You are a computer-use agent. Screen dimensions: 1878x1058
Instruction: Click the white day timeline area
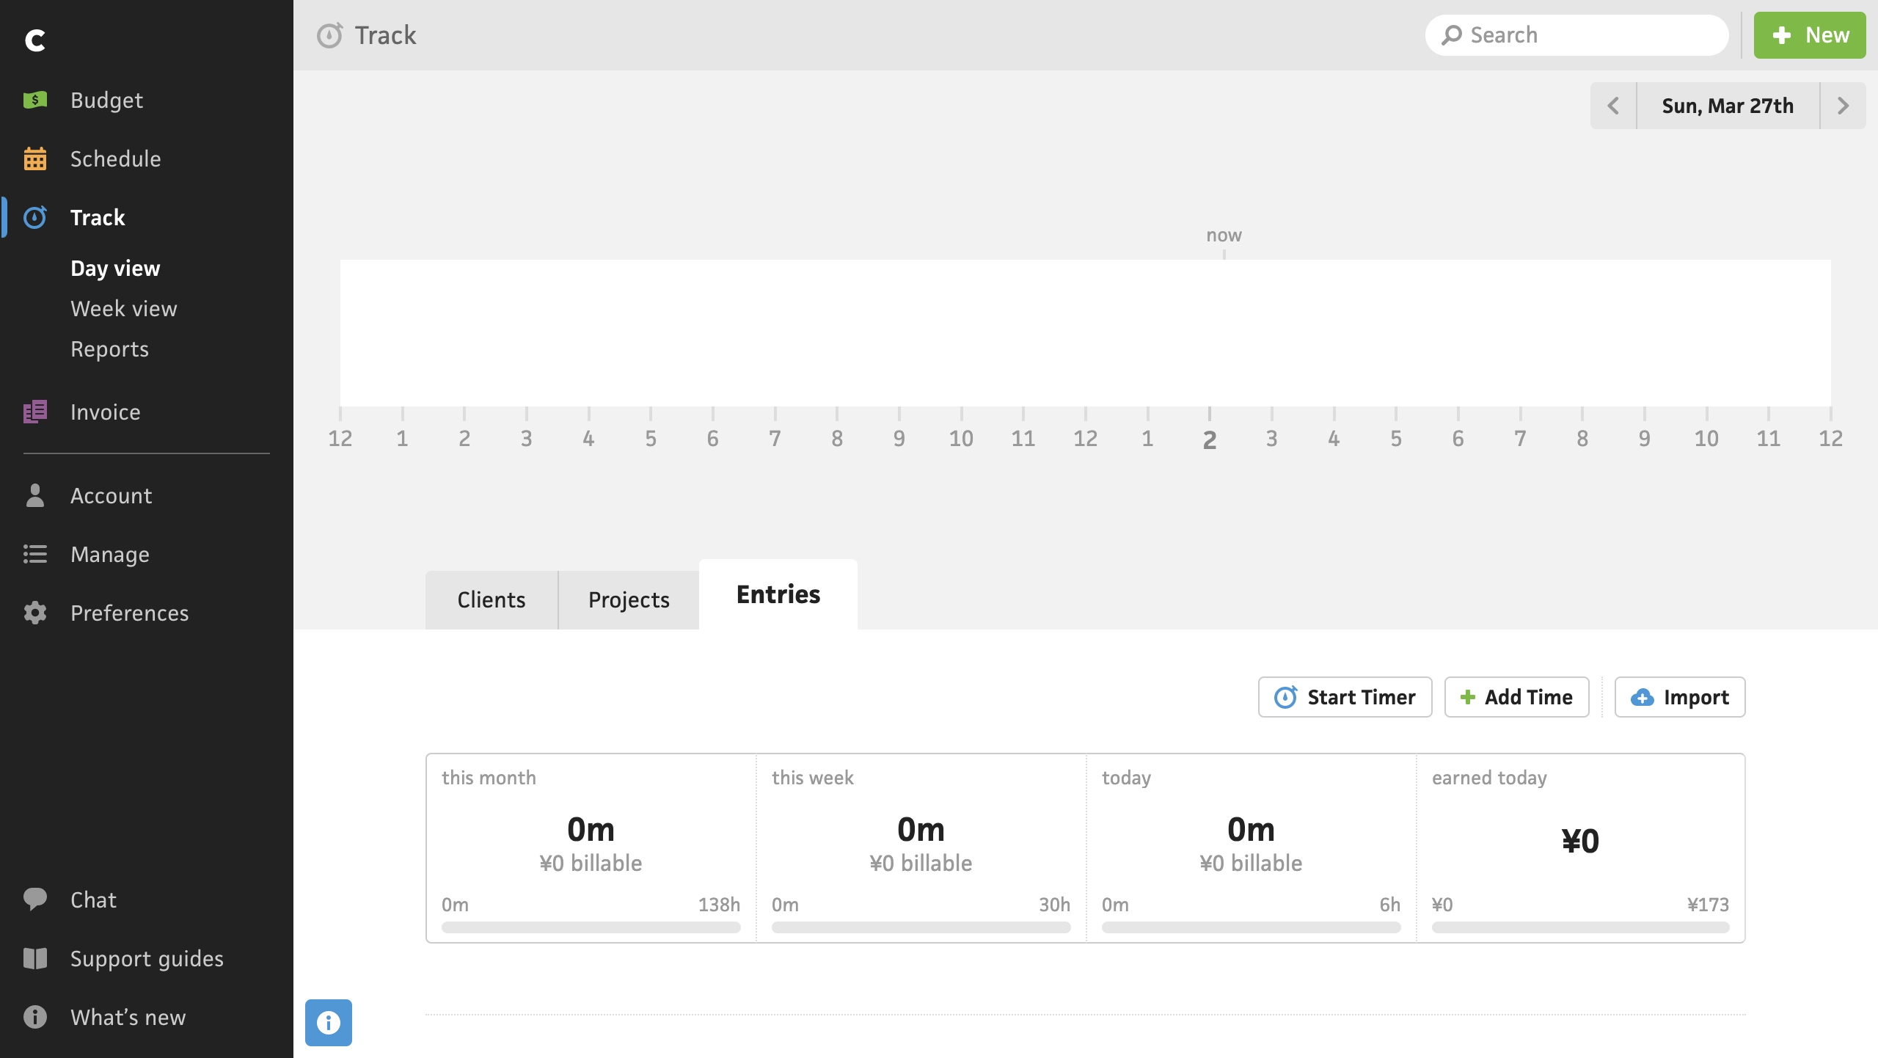[x=1085, y=332]
